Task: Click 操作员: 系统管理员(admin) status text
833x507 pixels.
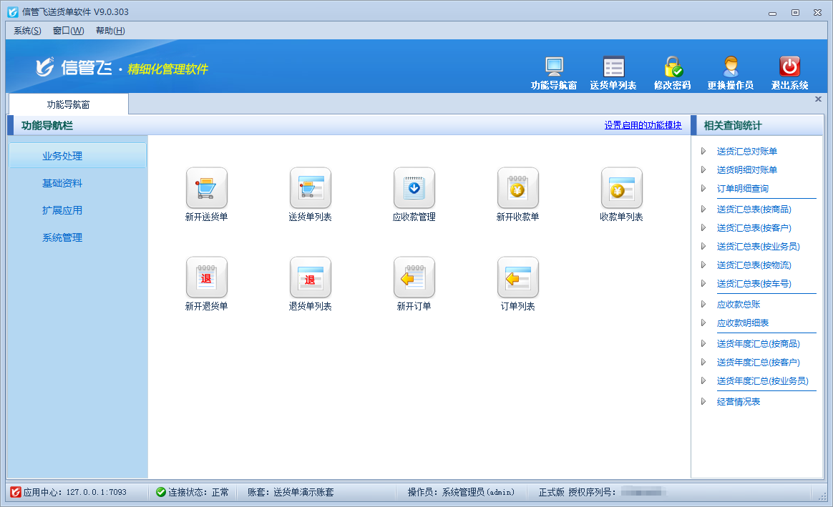Action: (x=461, y=492)
